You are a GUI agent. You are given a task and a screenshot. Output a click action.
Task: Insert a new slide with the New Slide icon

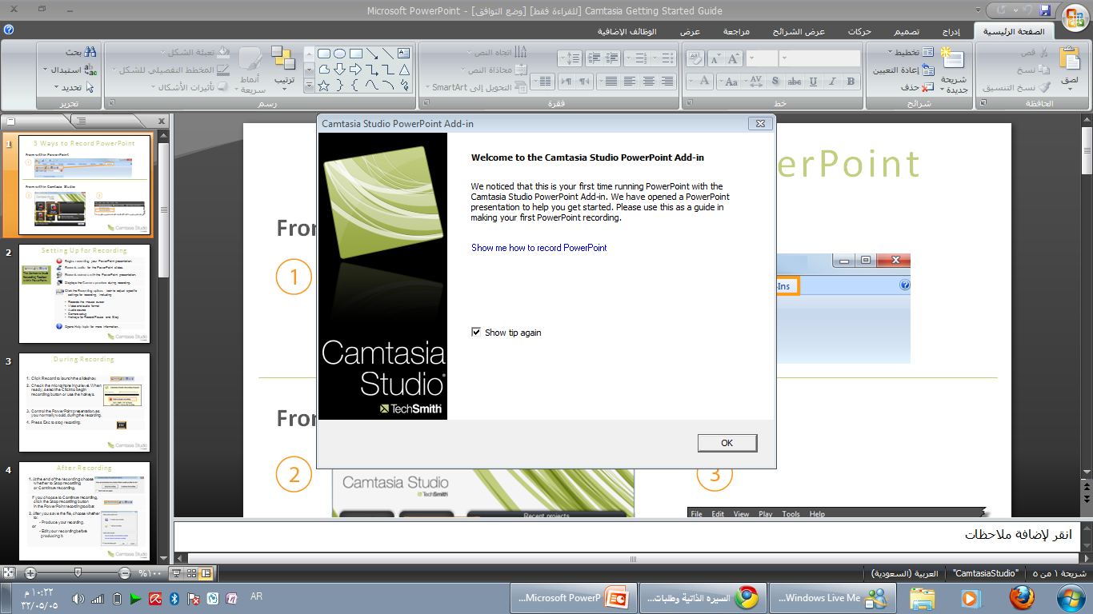pyautogui.click(x=953, y=58)
